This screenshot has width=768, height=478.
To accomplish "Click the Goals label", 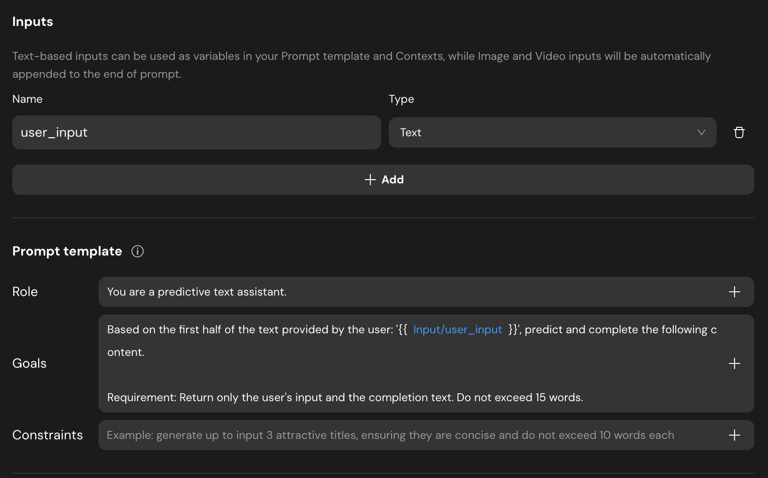I will tap(29, 363).
